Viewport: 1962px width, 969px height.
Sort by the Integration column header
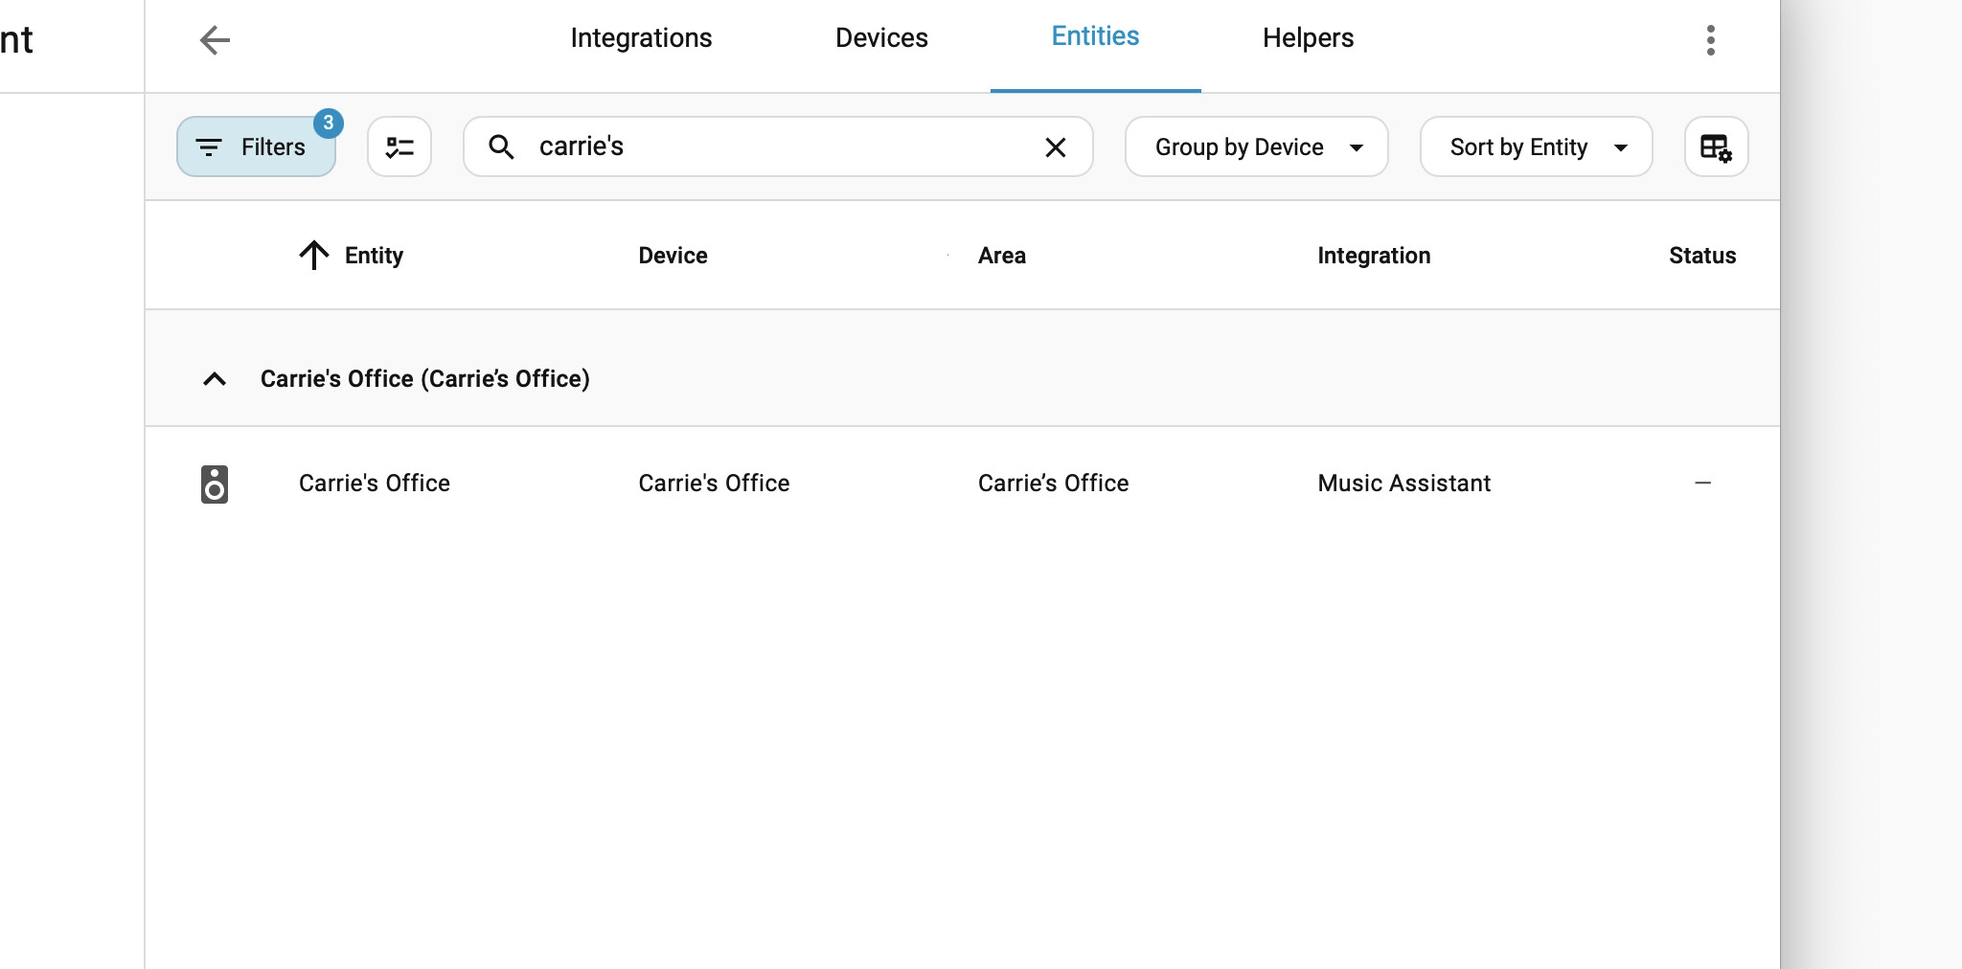point(1374,256)
